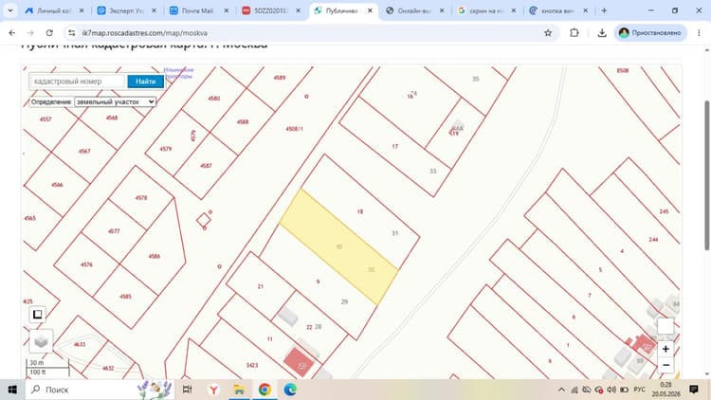Click parcel number 18 on map
Image resolution: width=711 pixels, height=400 pixels.
pos(360,211)
